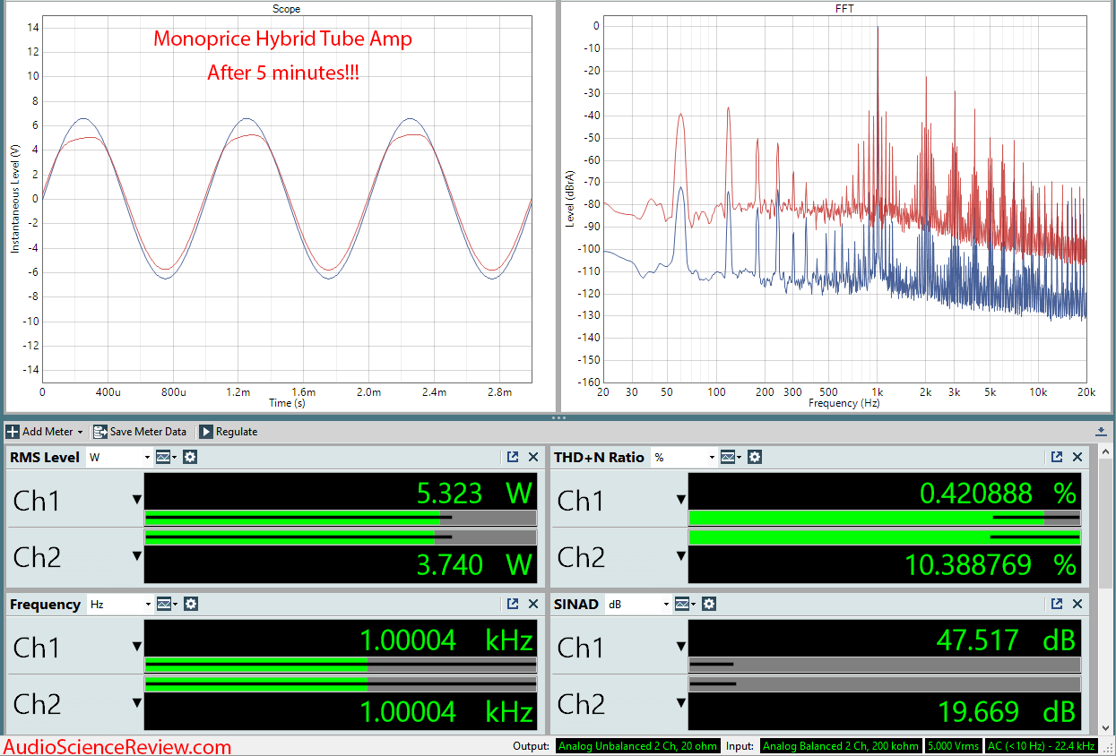Open the THD+N Ratio settings gear
This screenshot has height=756, width=1116.
tap(755, 457)
